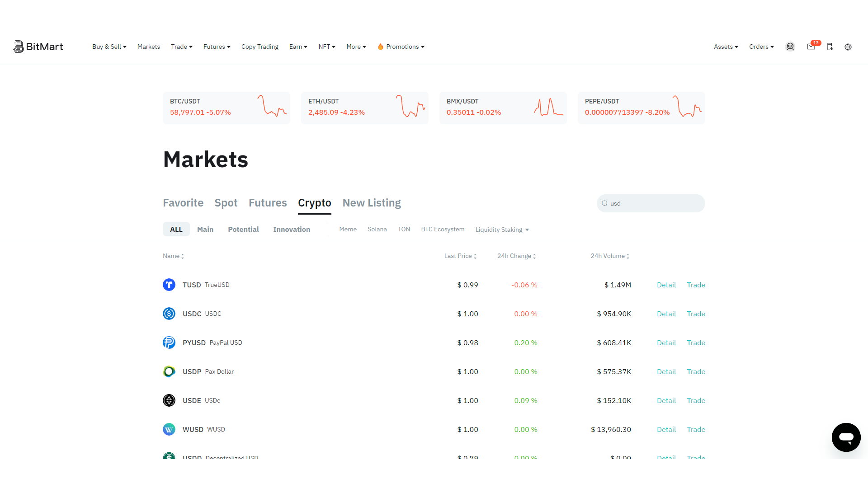868x488 pixels.
Task: Trade WUSD
Action: pos(696,429)
